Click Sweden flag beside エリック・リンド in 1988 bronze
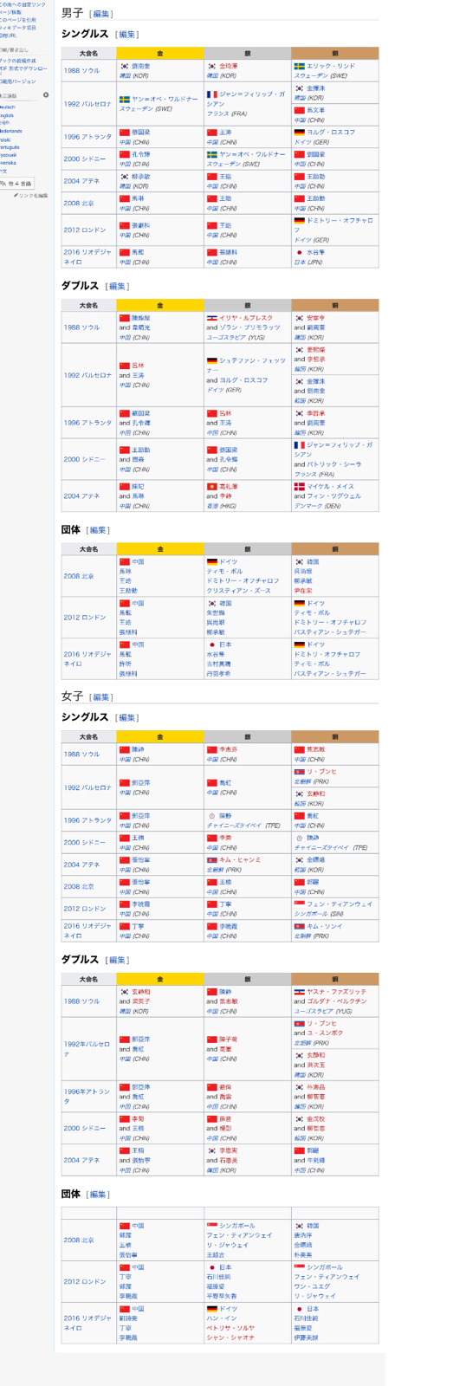 [300, 67]
